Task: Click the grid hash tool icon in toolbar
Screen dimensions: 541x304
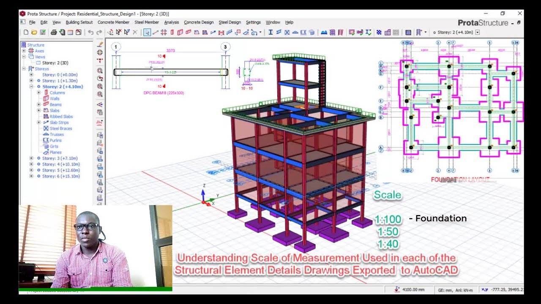Action: pyautogui.click(x=164, y=32)
